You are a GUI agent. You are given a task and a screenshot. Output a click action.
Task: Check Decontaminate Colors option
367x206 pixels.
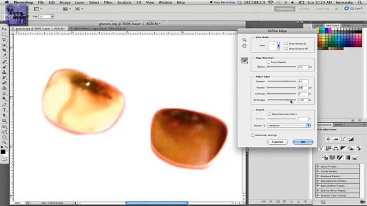[x=270, y=114]
